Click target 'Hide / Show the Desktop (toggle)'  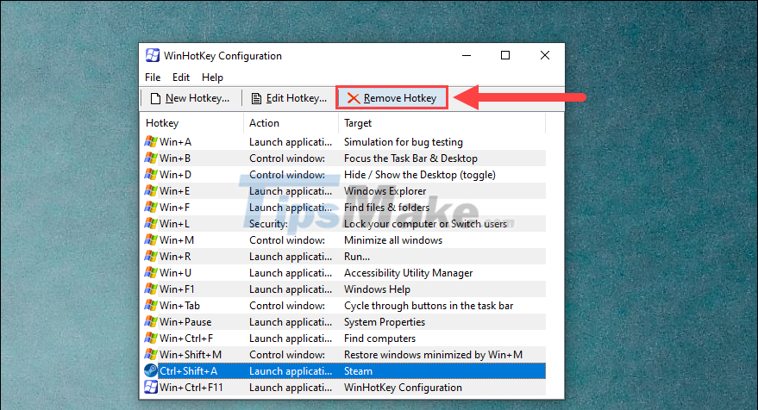click(420, 175)
